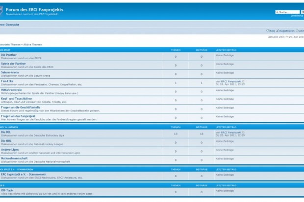The image size is (304, 202).
Task: Open the Off-Topic forum
Action: coord(7,190)
